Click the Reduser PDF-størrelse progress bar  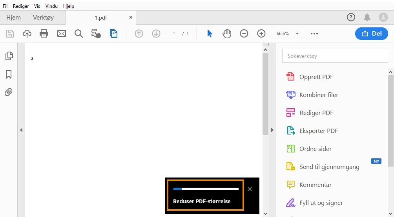coord(206,189)
